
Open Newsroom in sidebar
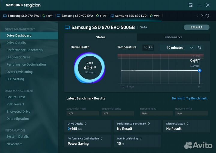click(x=14, y=144)
